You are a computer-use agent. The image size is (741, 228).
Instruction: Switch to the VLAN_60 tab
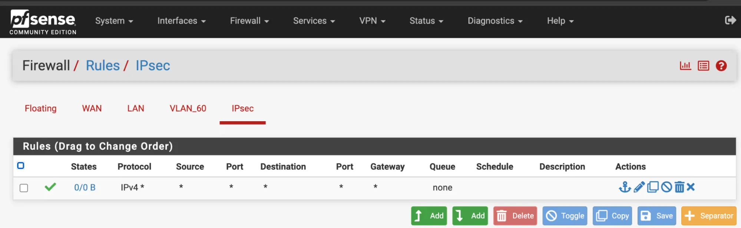pyautogui.click(x=188, y=108)
